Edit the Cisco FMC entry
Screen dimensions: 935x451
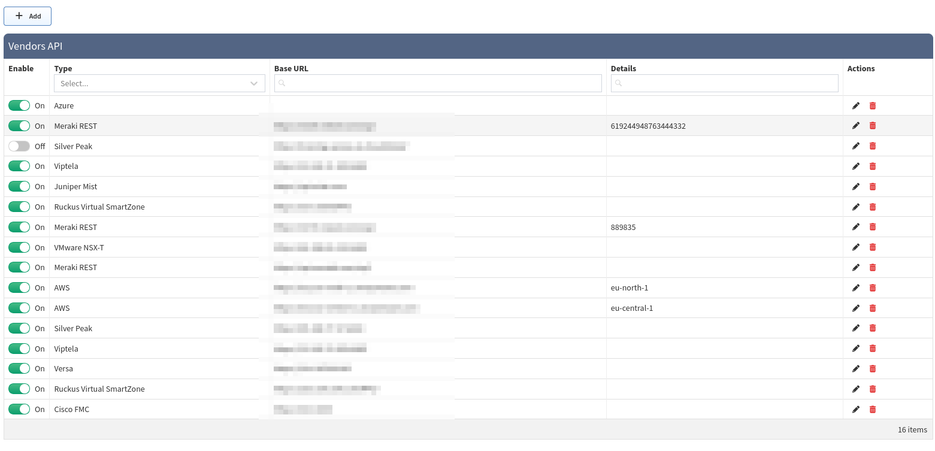pos(856,410)
